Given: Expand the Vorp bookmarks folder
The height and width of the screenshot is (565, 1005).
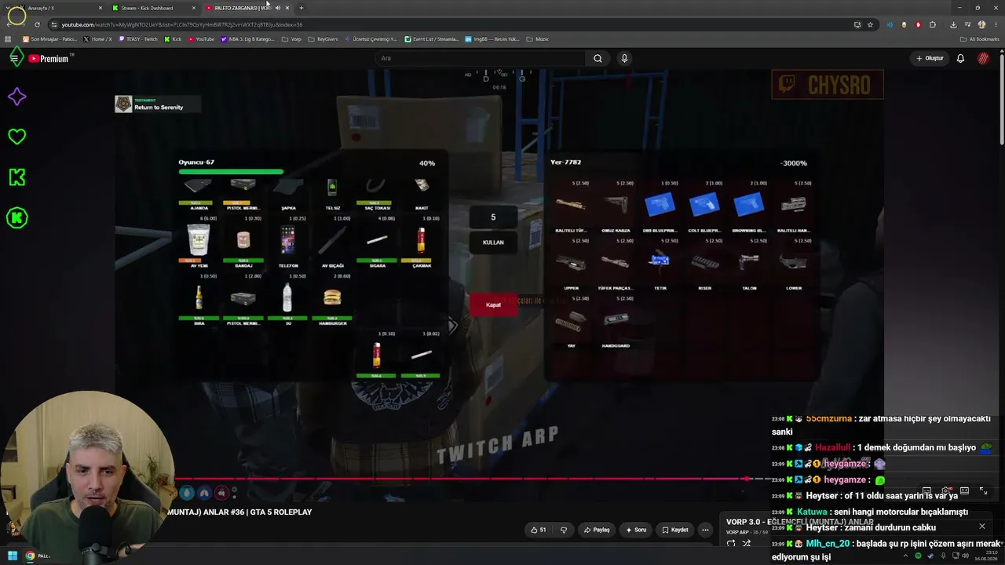Looking at the screenshot, I should tap(291, 38).
